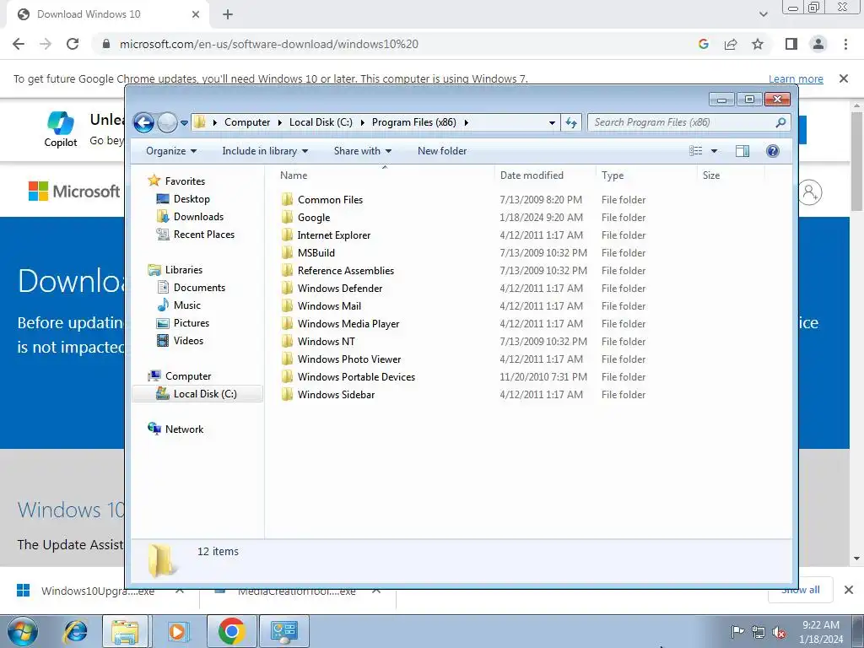Screen dimensions: 864x648
Task: Open the Organize menu
Action: (x=170, y=151)
